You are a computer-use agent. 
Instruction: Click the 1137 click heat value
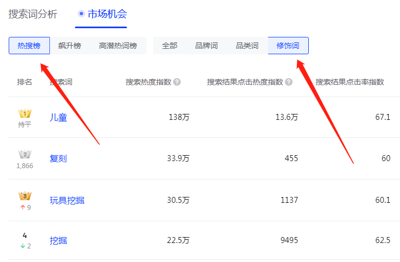289,200
